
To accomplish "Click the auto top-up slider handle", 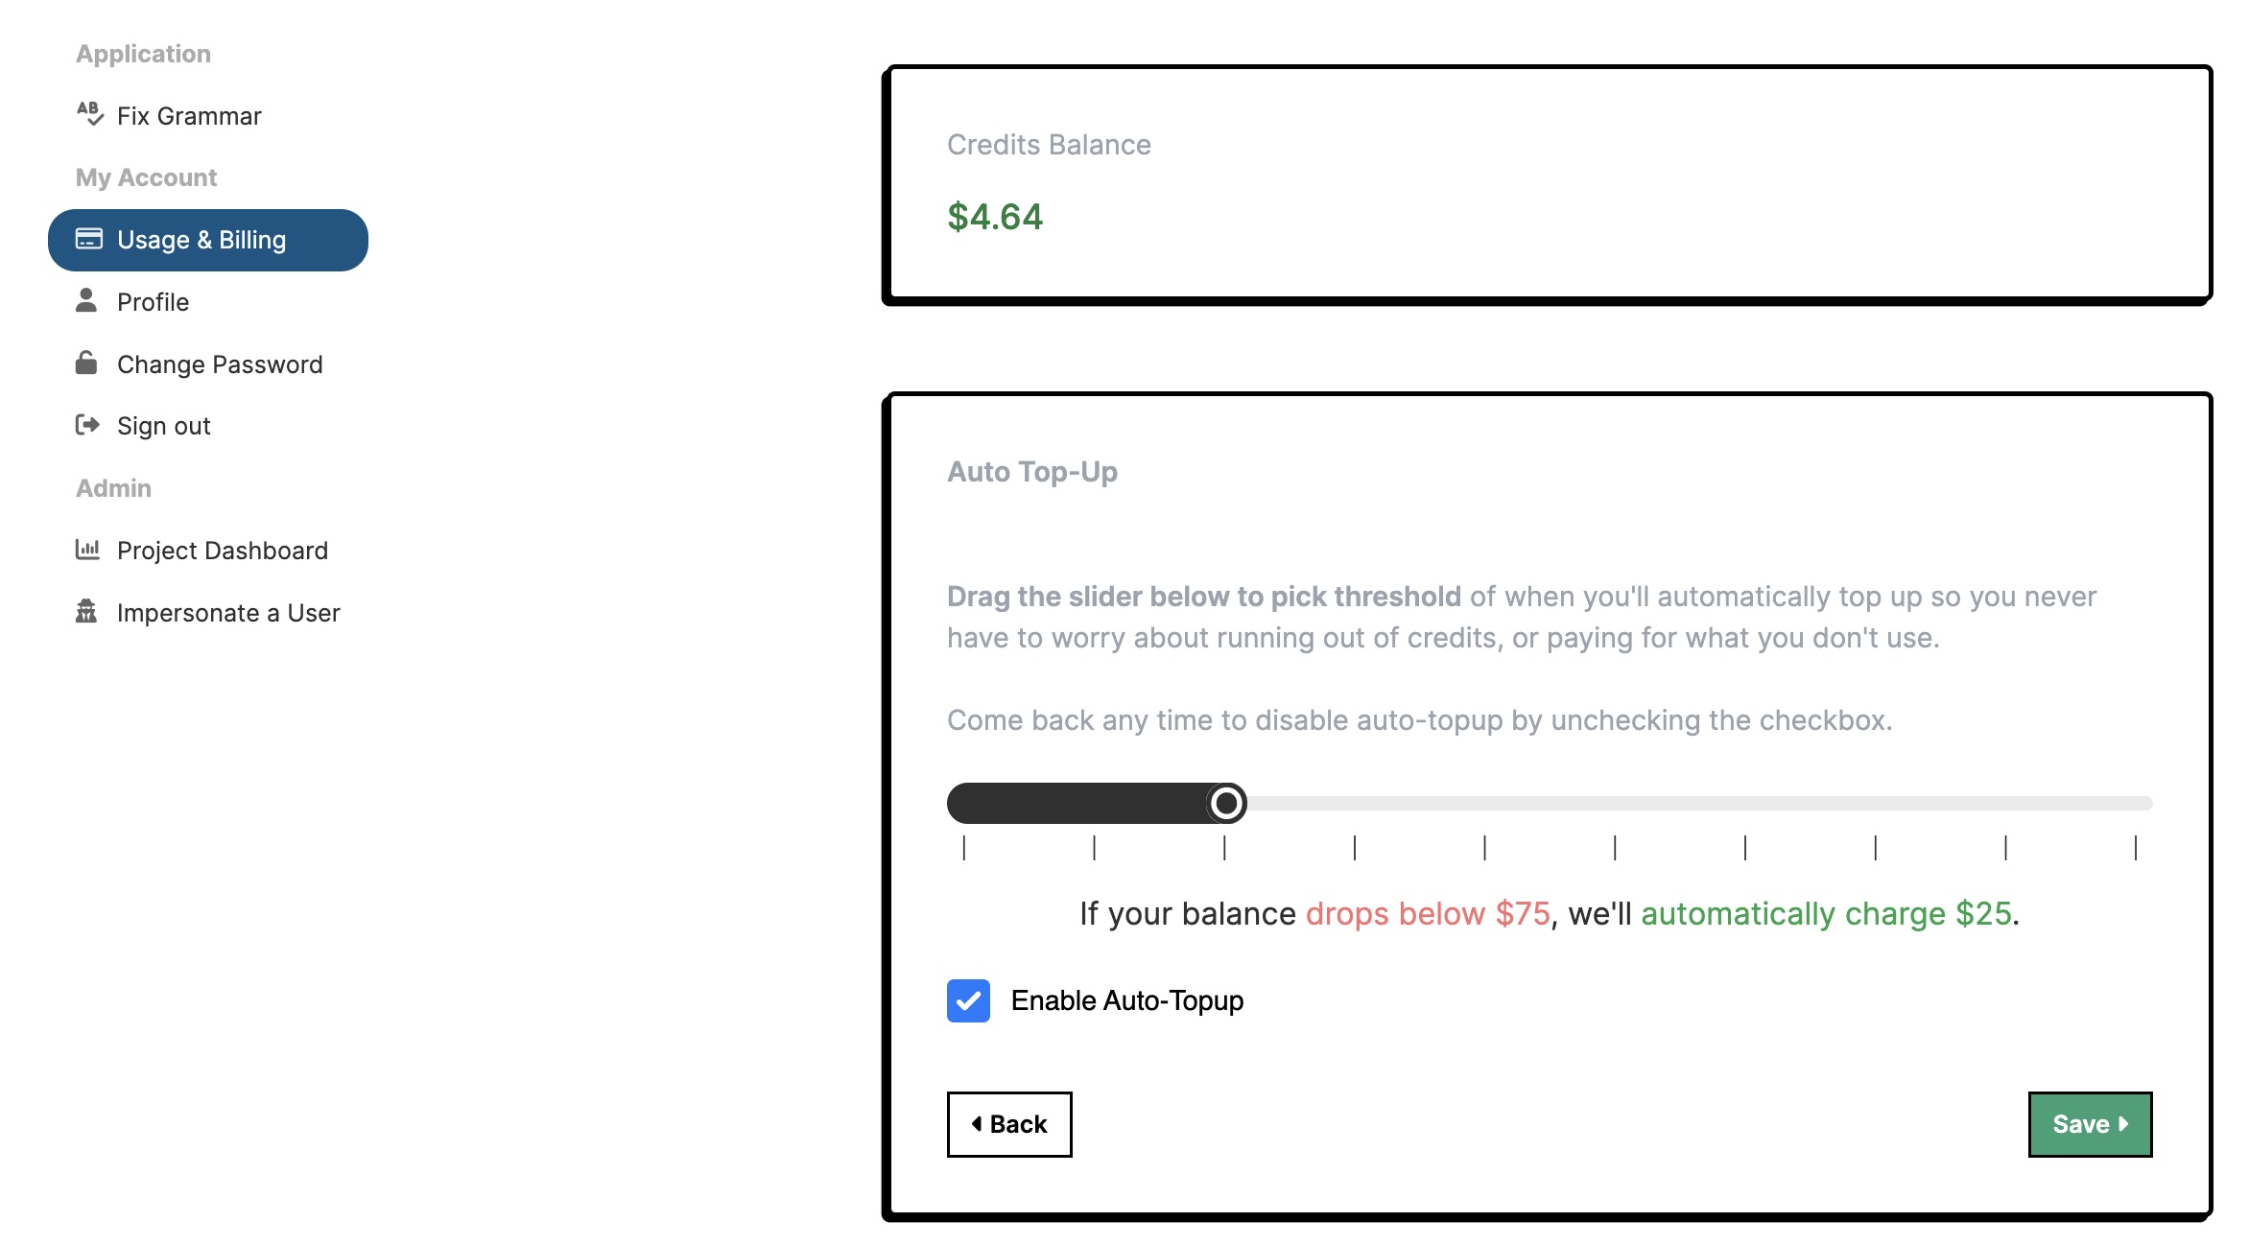I will (1226, 803).
